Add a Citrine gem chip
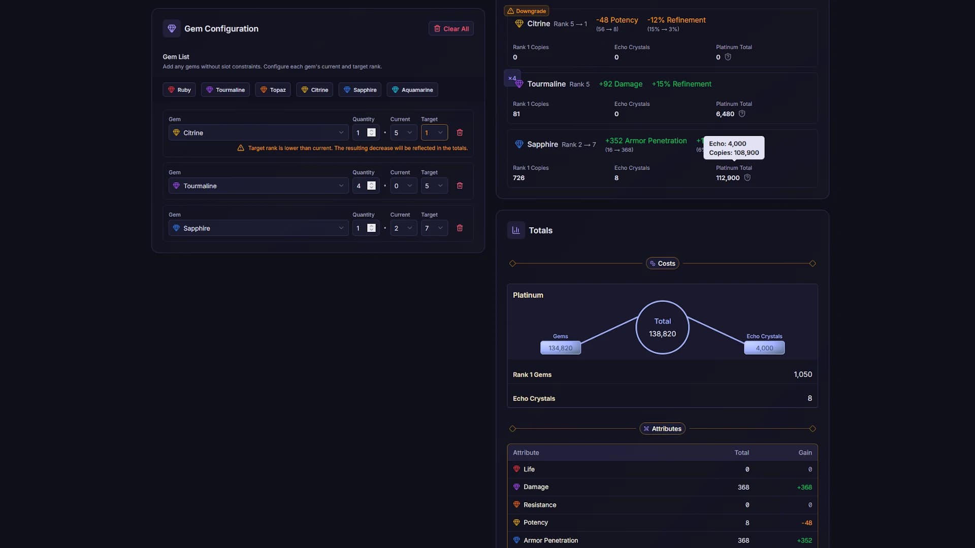 click(315, 90)
